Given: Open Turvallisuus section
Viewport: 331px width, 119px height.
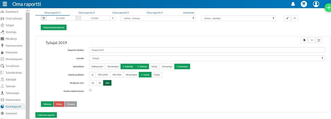Looking at the screenshot, I should point(13,66).
